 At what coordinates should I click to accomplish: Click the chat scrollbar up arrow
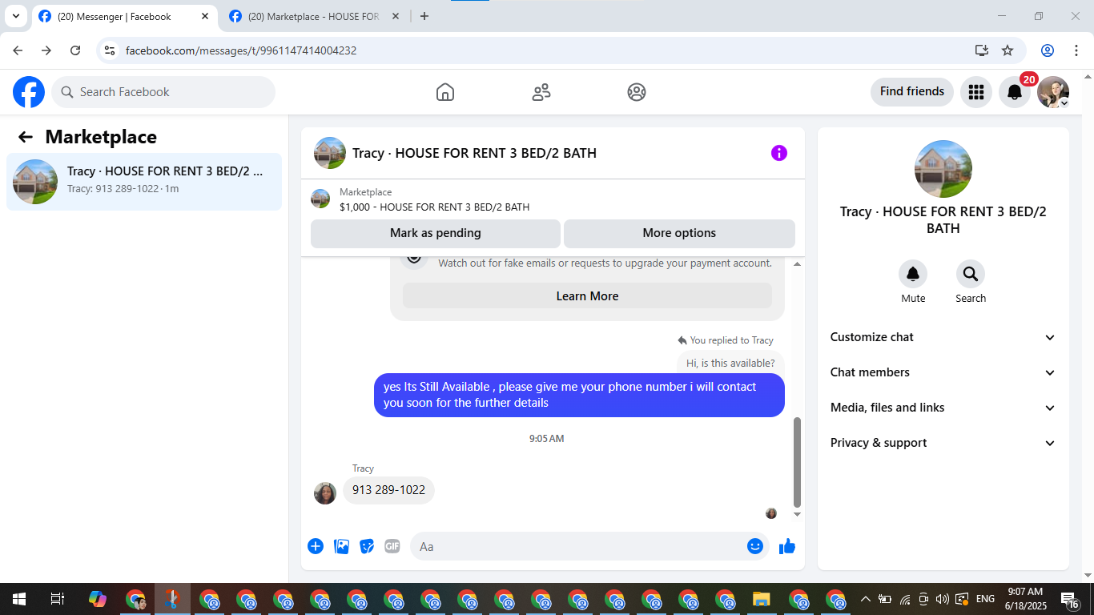(x=797, y=264)
